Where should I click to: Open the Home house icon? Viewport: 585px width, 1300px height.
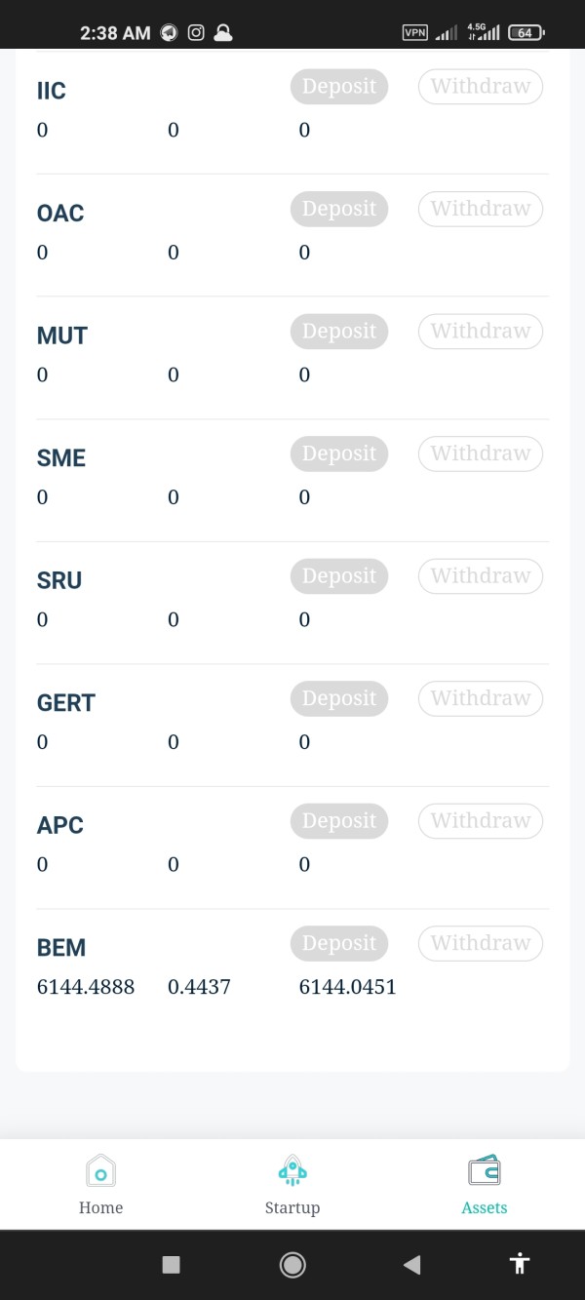coord(100,1169)
